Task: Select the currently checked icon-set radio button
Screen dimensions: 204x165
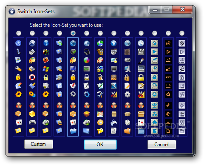Action: [73, 33]
